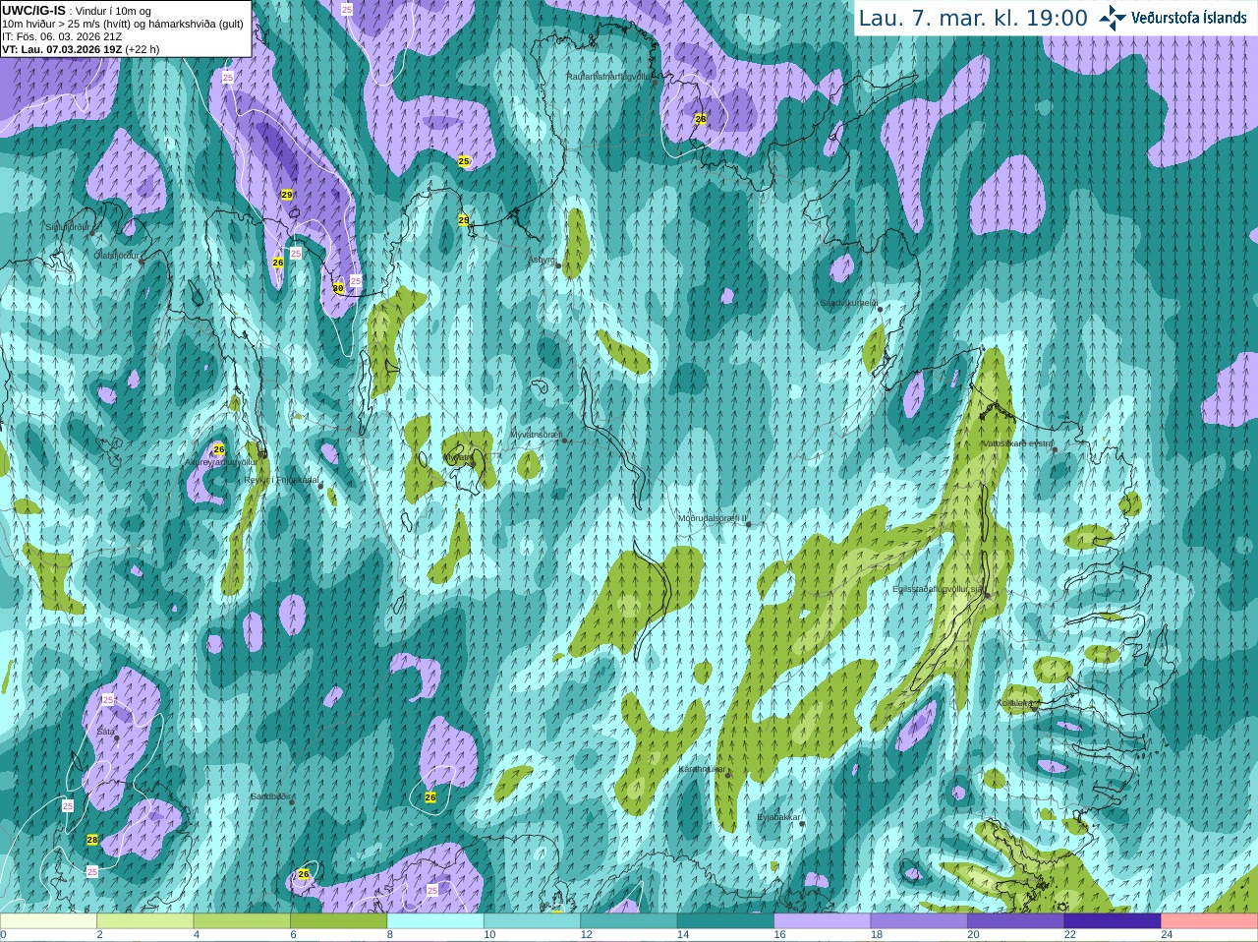Select the 20–22 m/s purple legend swatch

[1016, 921]
